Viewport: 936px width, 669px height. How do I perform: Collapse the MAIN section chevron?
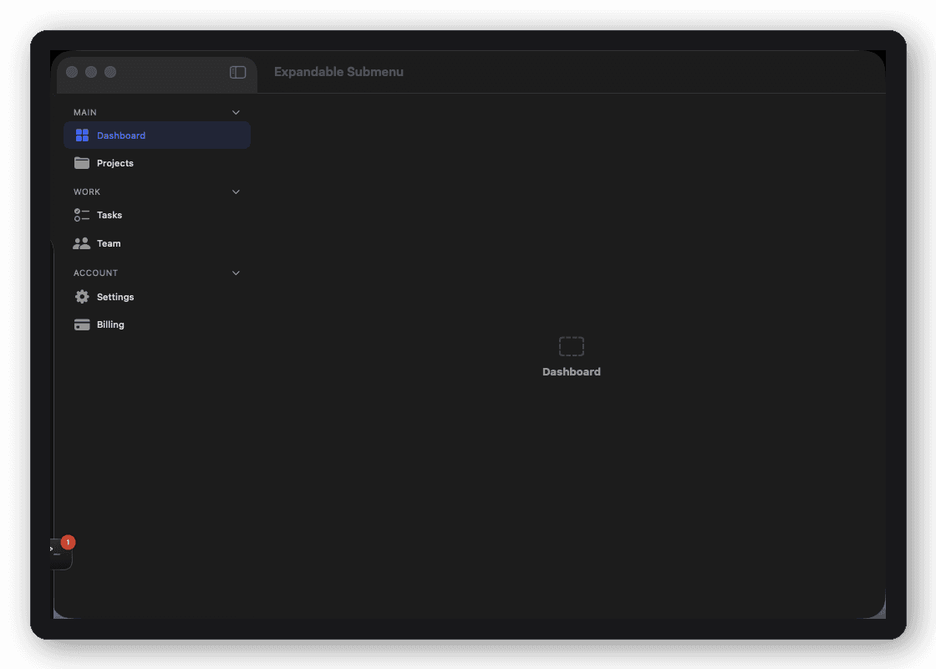(236, 112)
